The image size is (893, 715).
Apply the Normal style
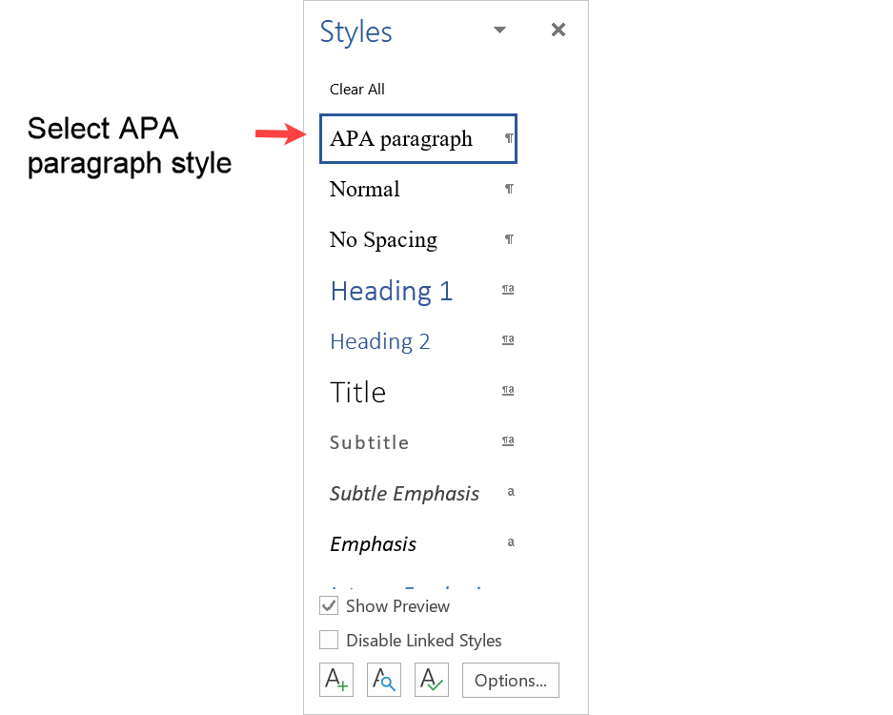click(418, 189)
